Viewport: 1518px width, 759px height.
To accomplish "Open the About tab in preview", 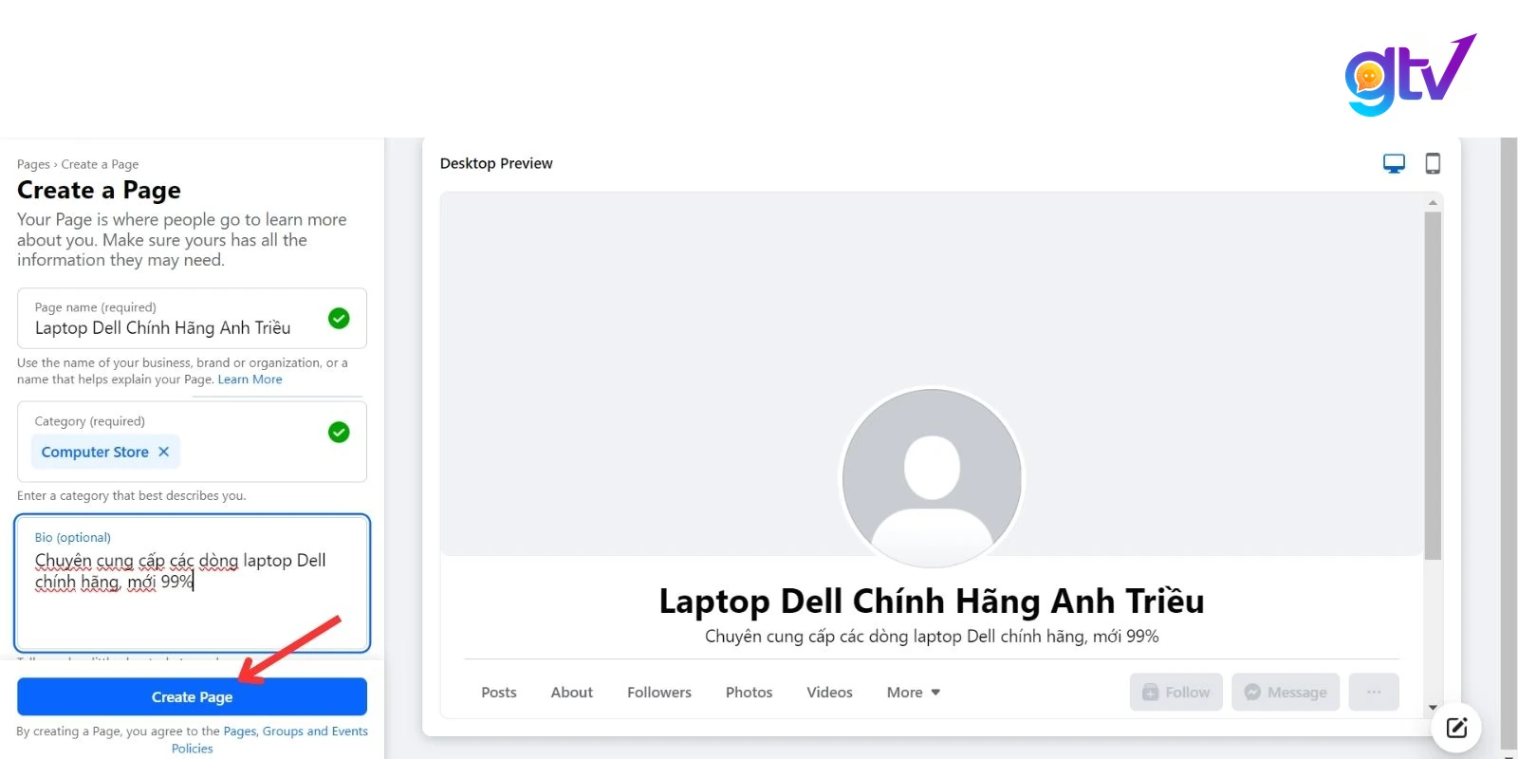I will (x=572, y=693).
